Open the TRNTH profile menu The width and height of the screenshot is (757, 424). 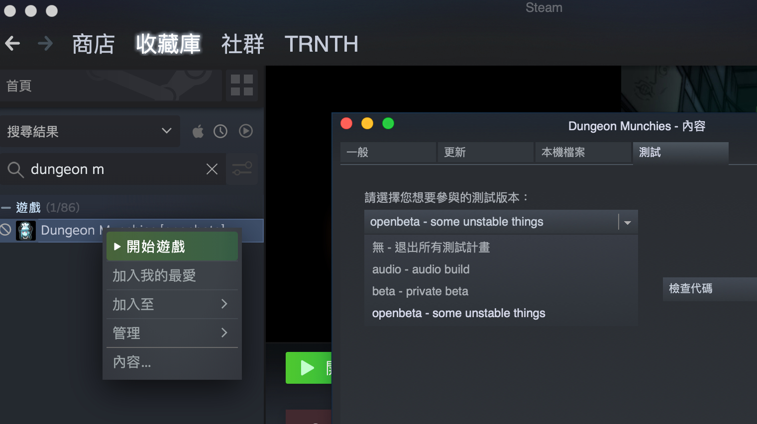(322, 44)
